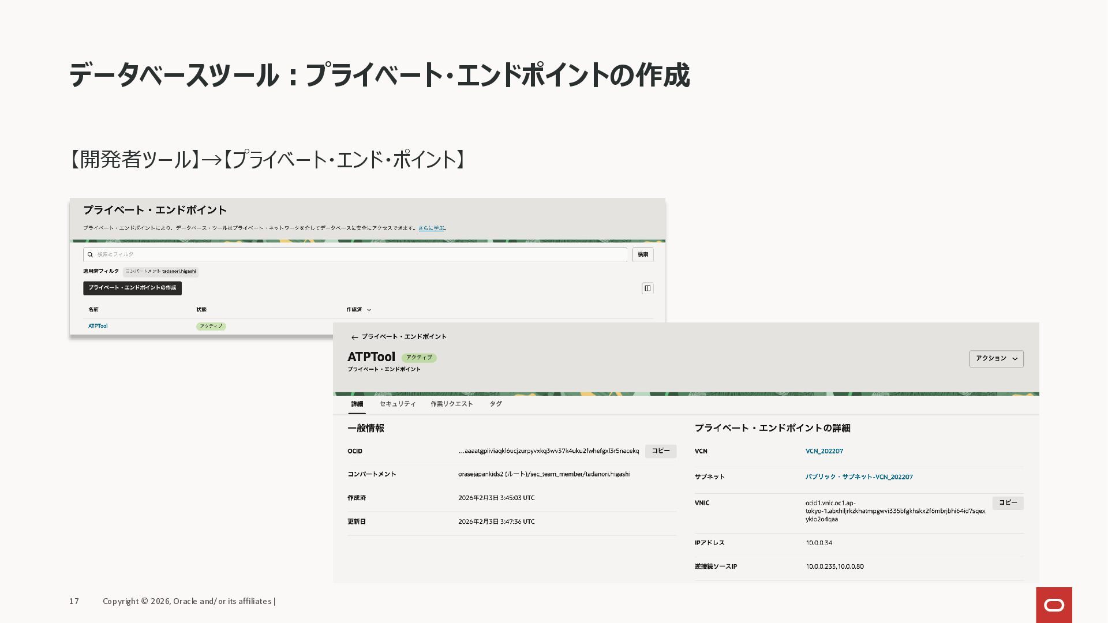Click the 検索 button
1108x623 pixels.
(x=643, y=254)
